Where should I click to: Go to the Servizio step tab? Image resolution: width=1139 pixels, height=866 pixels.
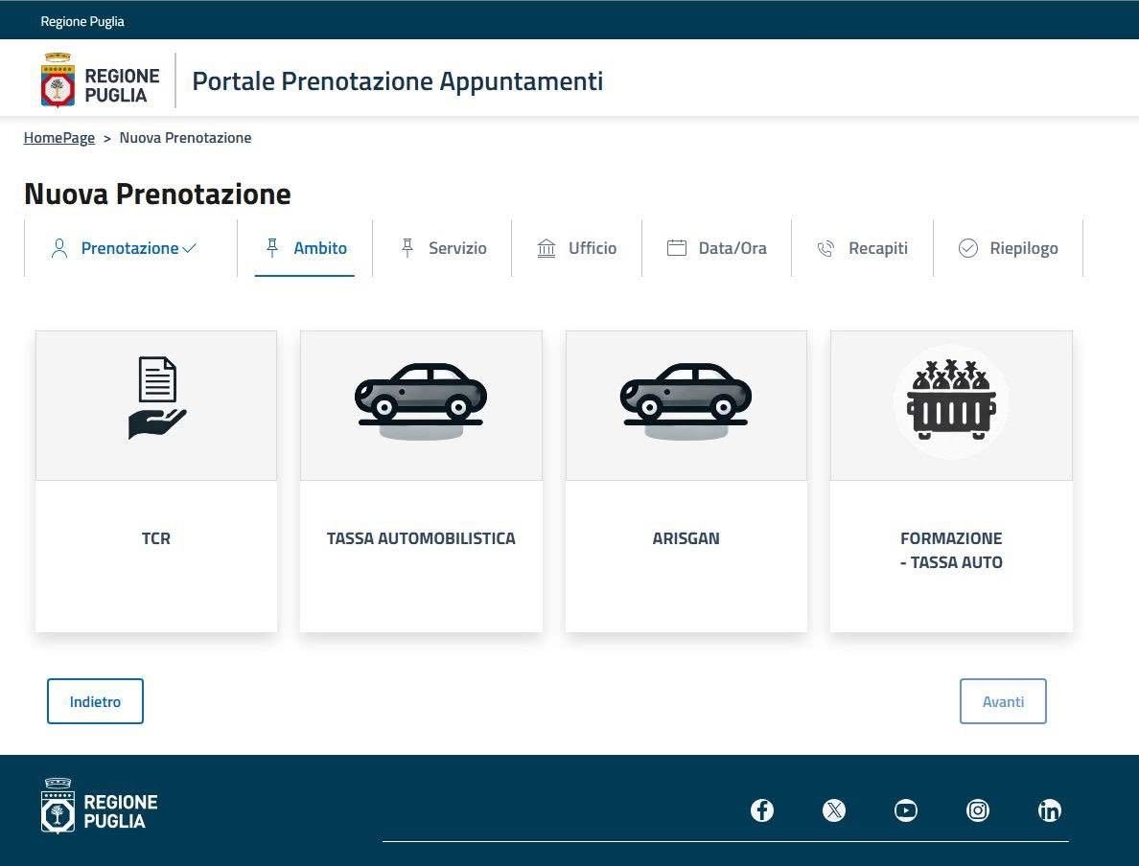click(443, 248)
